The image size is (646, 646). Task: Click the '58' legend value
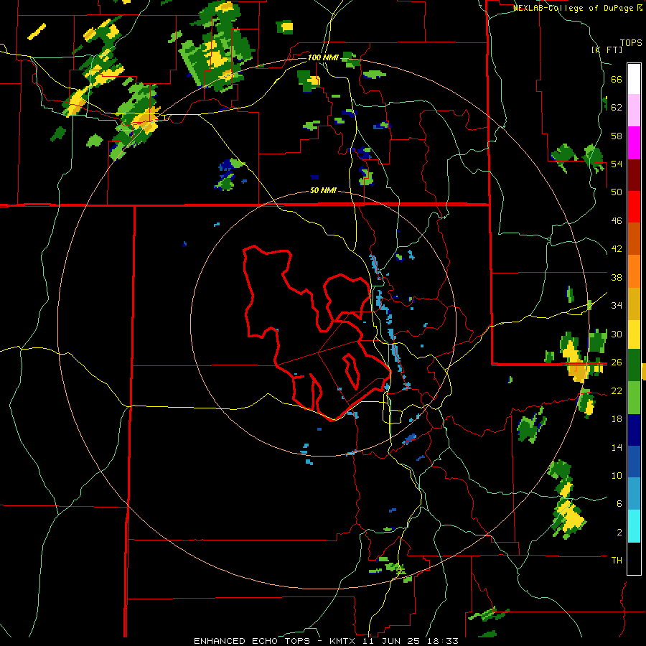point(617,136)
